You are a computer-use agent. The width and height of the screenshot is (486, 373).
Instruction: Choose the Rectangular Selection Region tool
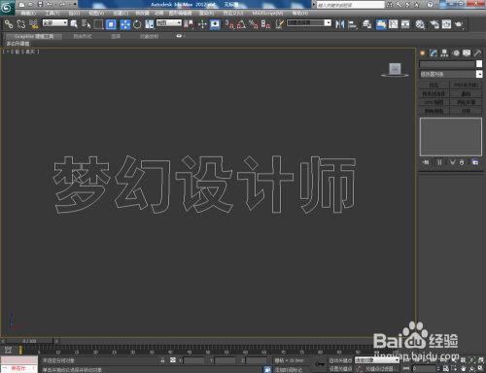pos(98,24)
